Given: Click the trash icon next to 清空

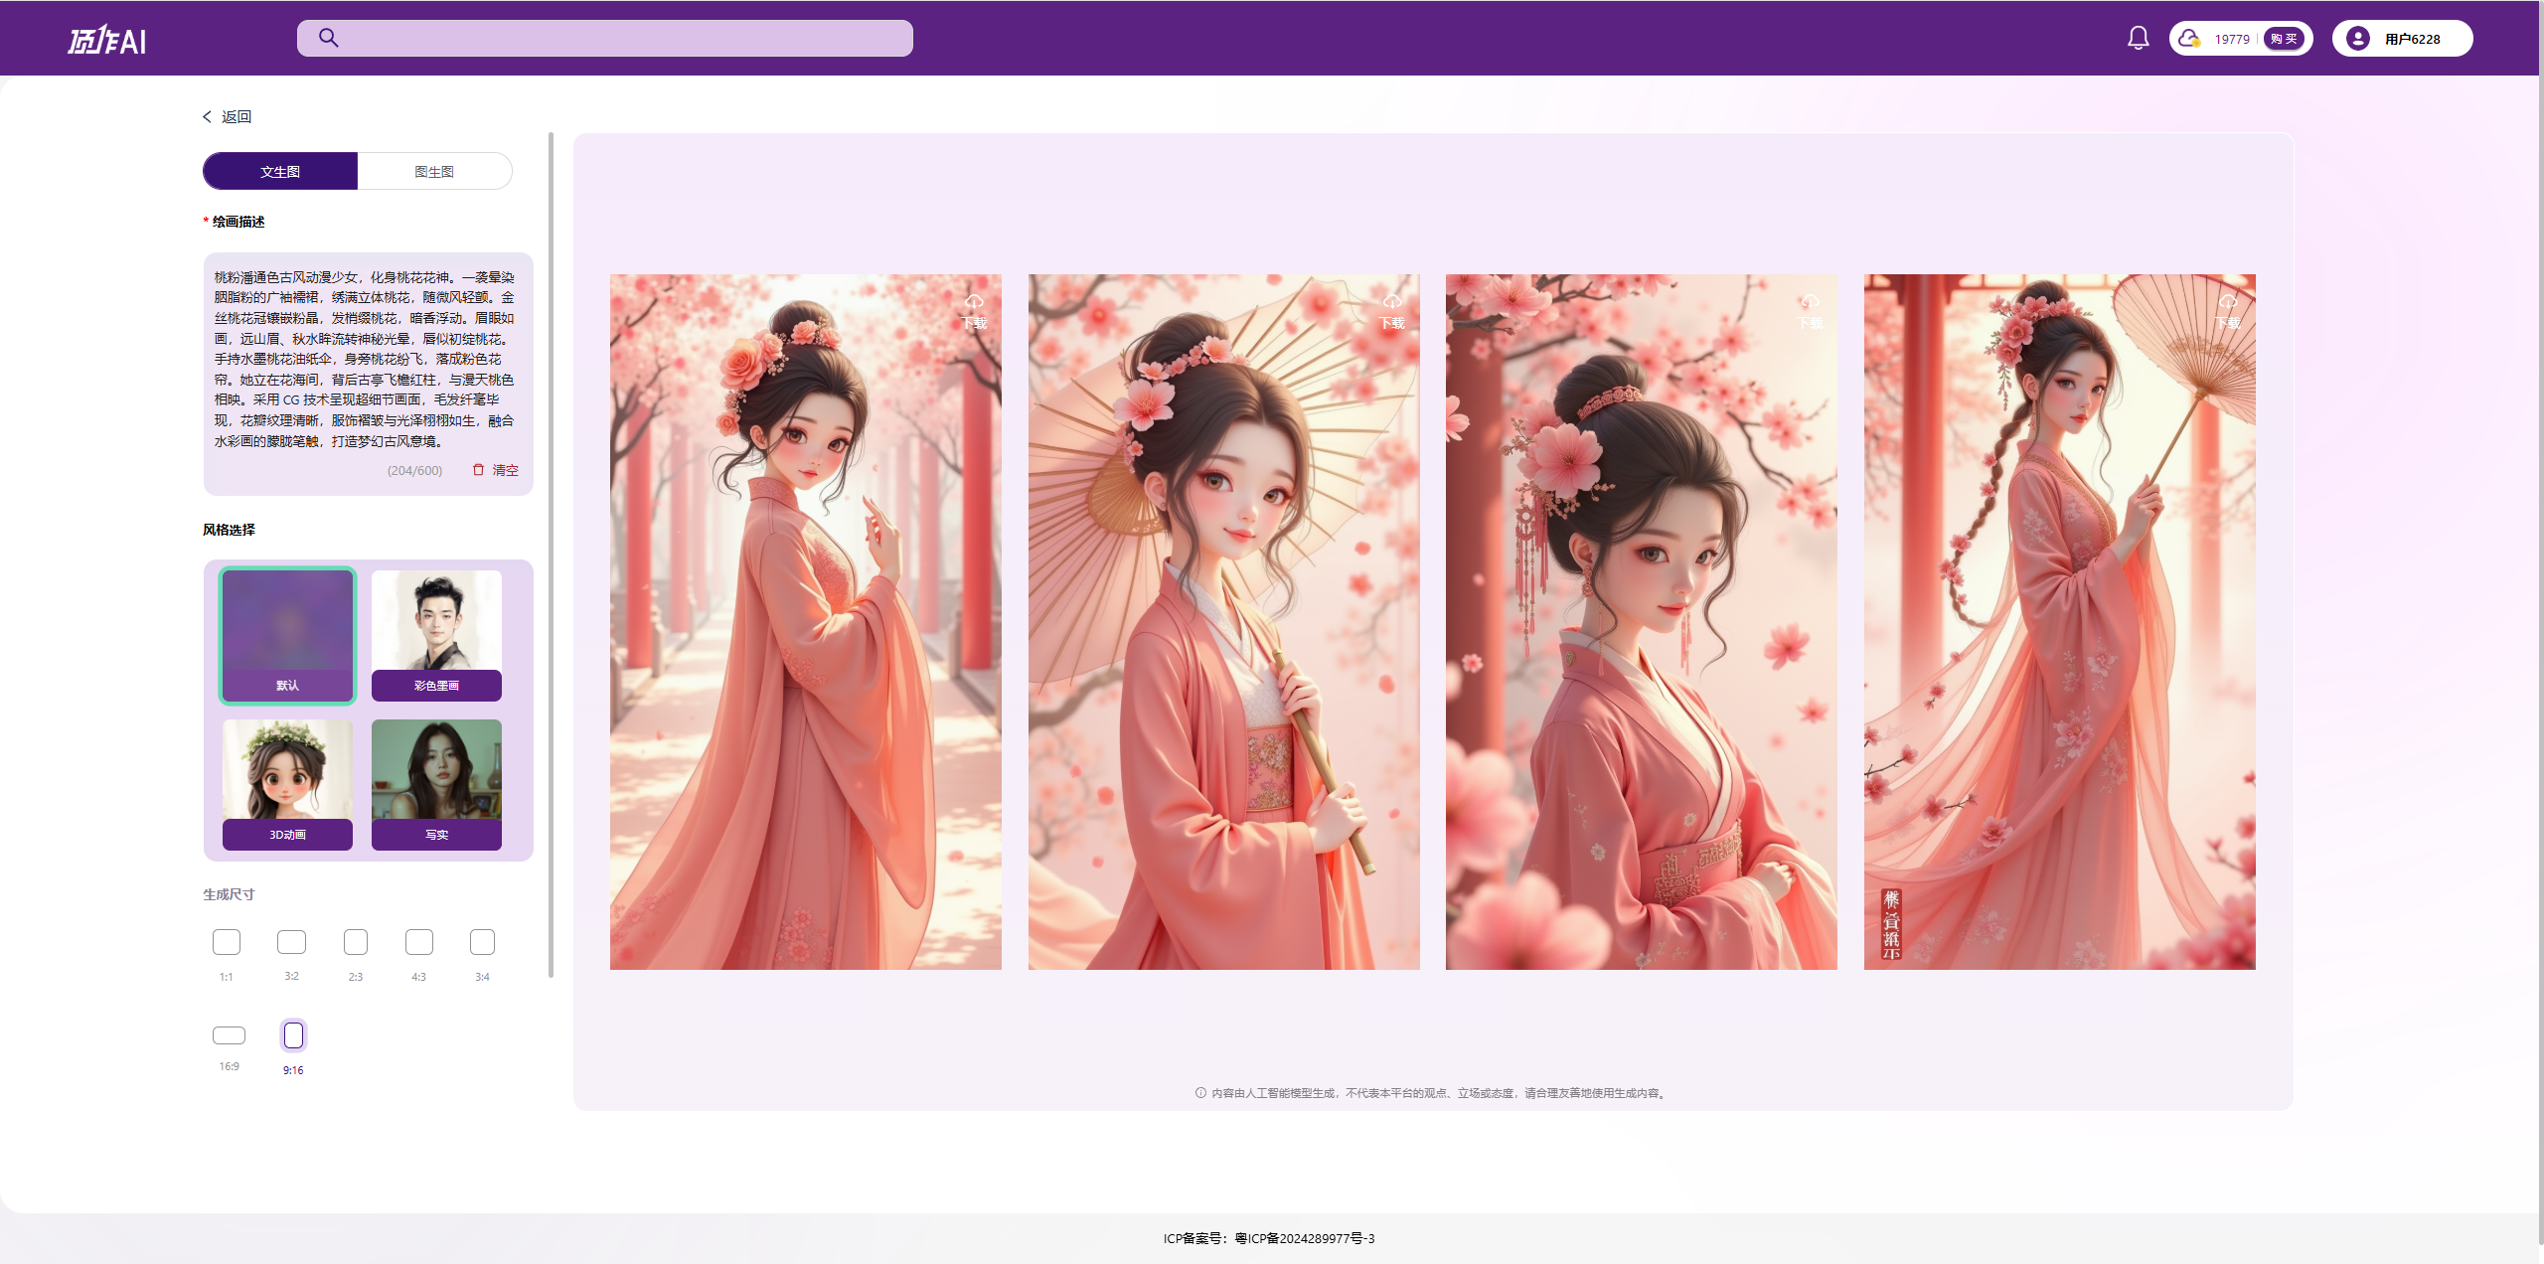Looking at the screenshot, I should coord(477,470).
